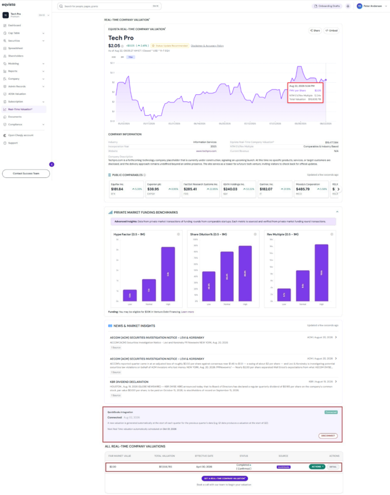Click Contact Success Team button
Image resolution: width=390 pixels, height=495 pixels.
26,174
